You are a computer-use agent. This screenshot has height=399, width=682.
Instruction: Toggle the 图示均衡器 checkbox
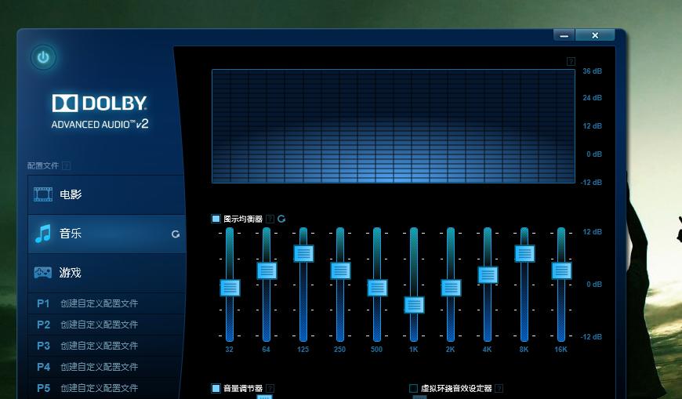click(216, 219)
